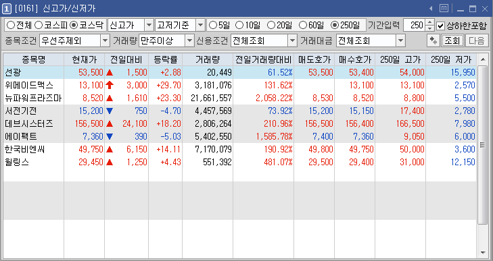
Task: Expand the 만주이상 거래량 dropdown
Action: coord(189,40)
